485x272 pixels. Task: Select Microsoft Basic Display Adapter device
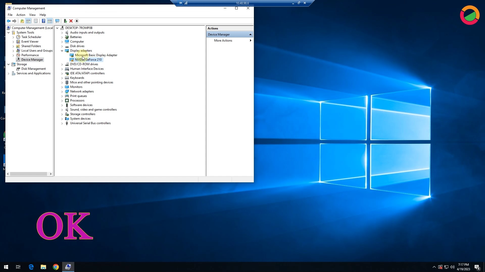[x=96, y=55]
